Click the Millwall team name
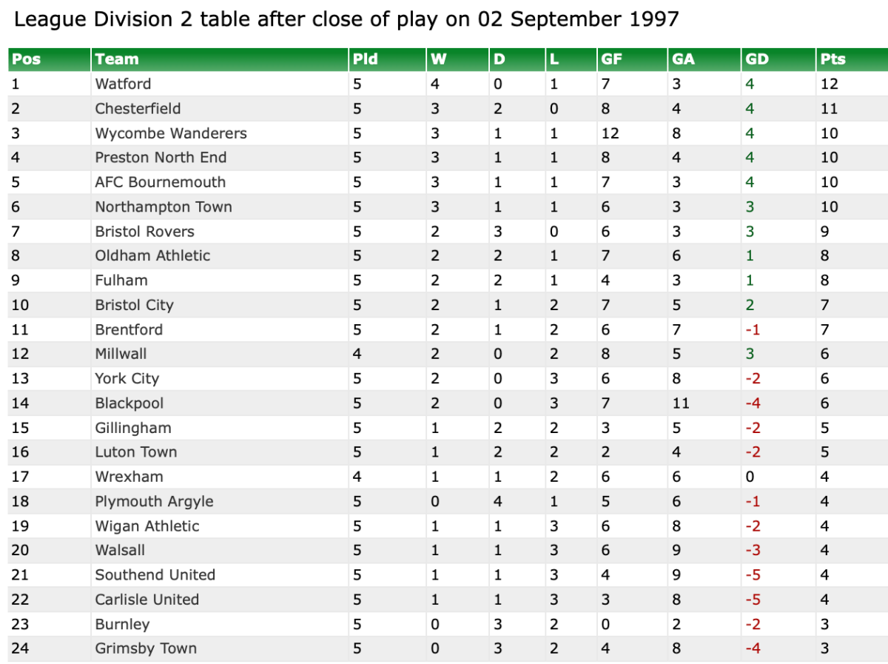888x664 pixels. click(121, 354)
